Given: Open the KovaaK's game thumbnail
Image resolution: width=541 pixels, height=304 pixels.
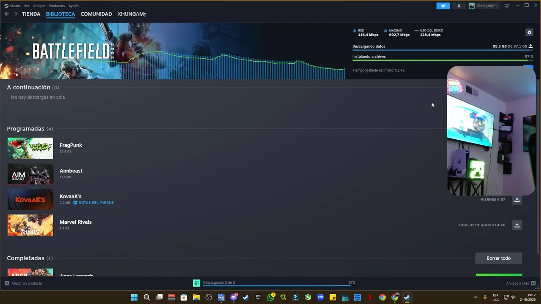Looking at the screenshot, I should point(30,199).
